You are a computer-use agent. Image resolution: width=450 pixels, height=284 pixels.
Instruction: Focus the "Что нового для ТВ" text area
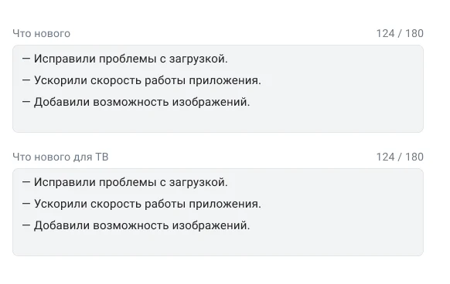[x=218, y=212]
